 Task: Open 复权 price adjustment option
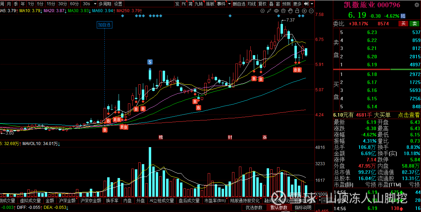point(263,4)
